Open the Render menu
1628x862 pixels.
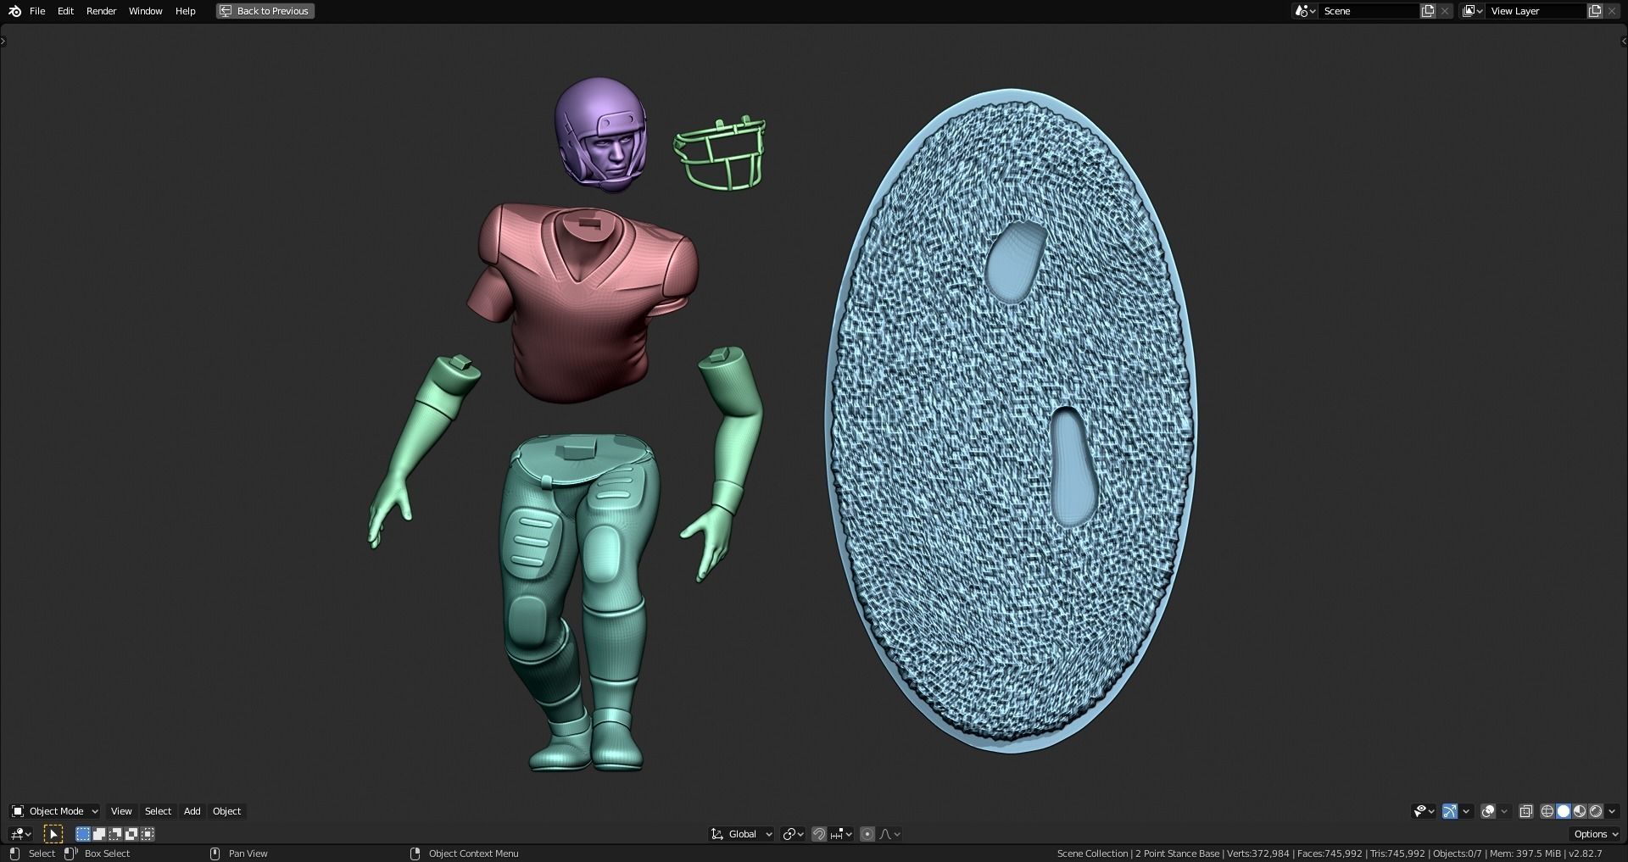(x=101, y=11)
